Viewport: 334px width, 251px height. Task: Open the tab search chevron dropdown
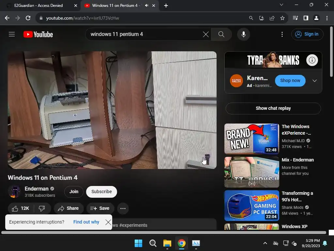pyautogui.click(x=281, y=5)
